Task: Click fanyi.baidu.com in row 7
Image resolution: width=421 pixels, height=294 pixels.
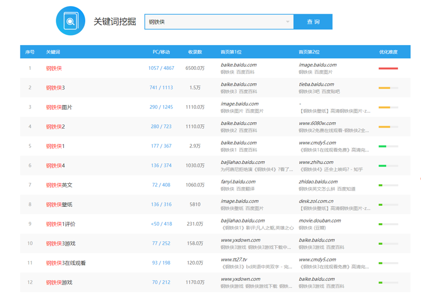Action: (x=238, y=182)
